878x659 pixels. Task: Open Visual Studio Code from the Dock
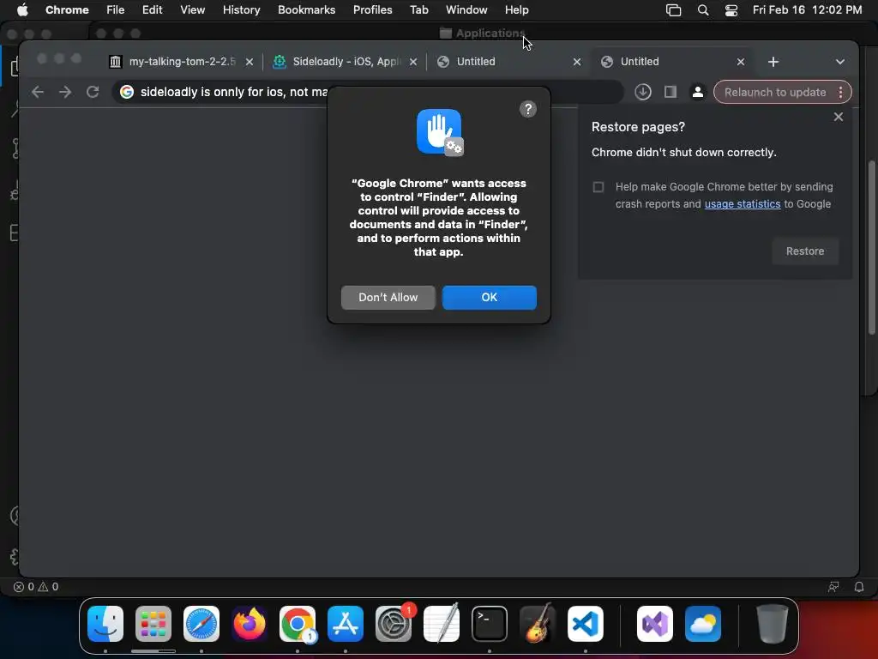point(585,624)
